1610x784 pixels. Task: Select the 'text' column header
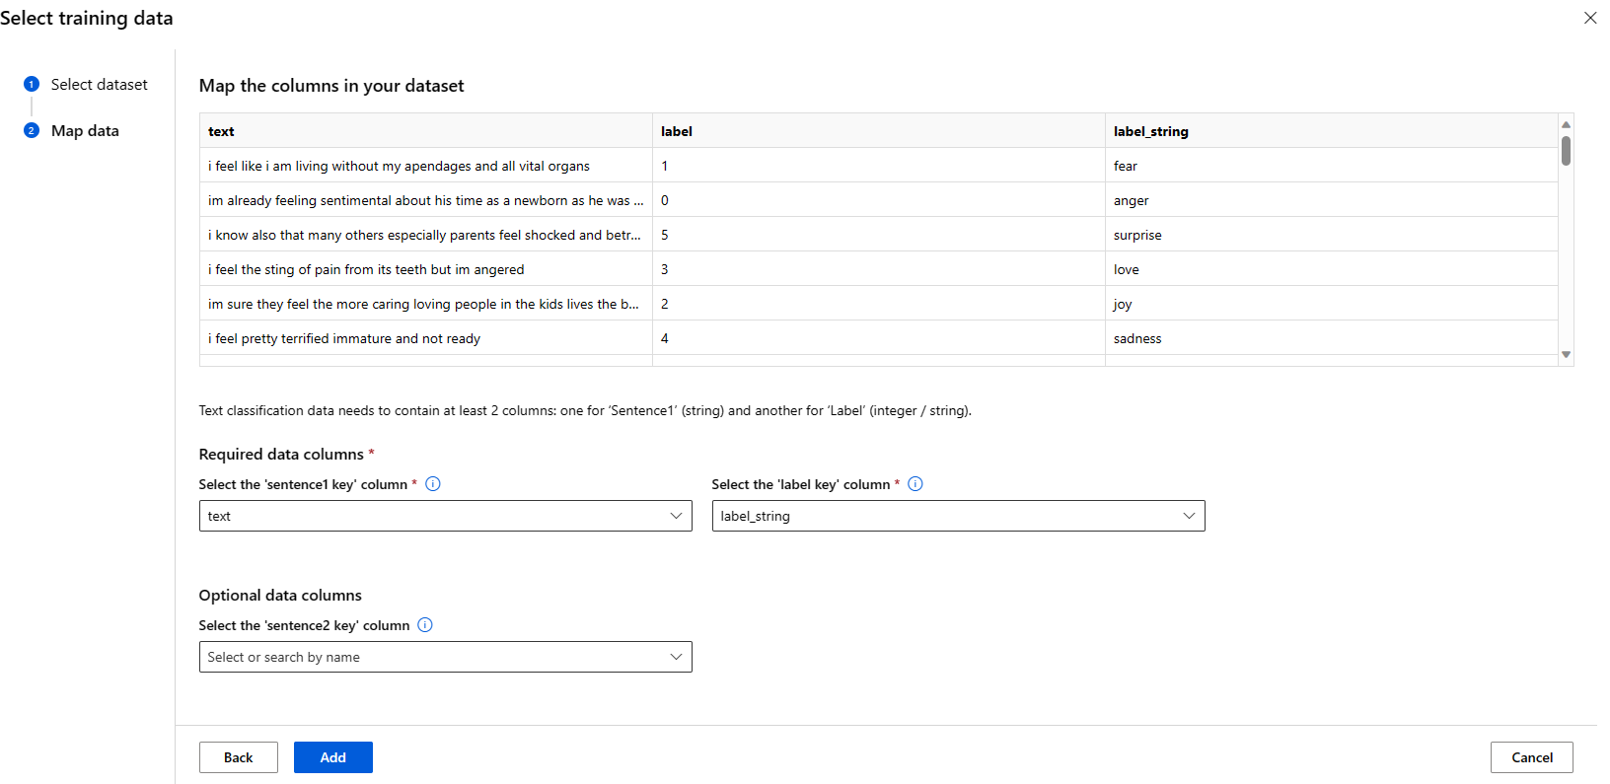point(221,131)
